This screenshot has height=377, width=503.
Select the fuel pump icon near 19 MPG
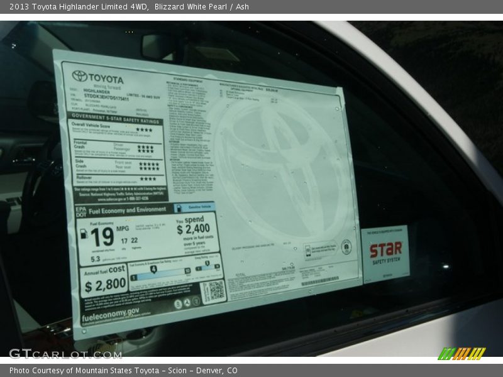84,234
